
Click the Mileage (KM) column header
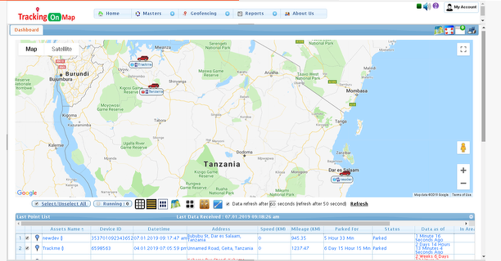coord(306,229)
